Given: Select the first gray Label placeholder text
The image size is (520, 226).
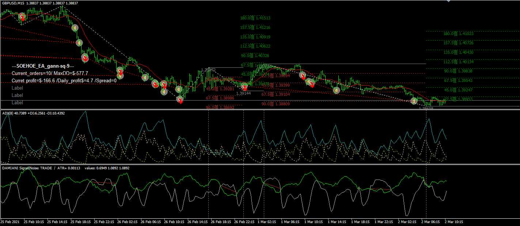Looking at the screenshot, I should click(17, 88).
